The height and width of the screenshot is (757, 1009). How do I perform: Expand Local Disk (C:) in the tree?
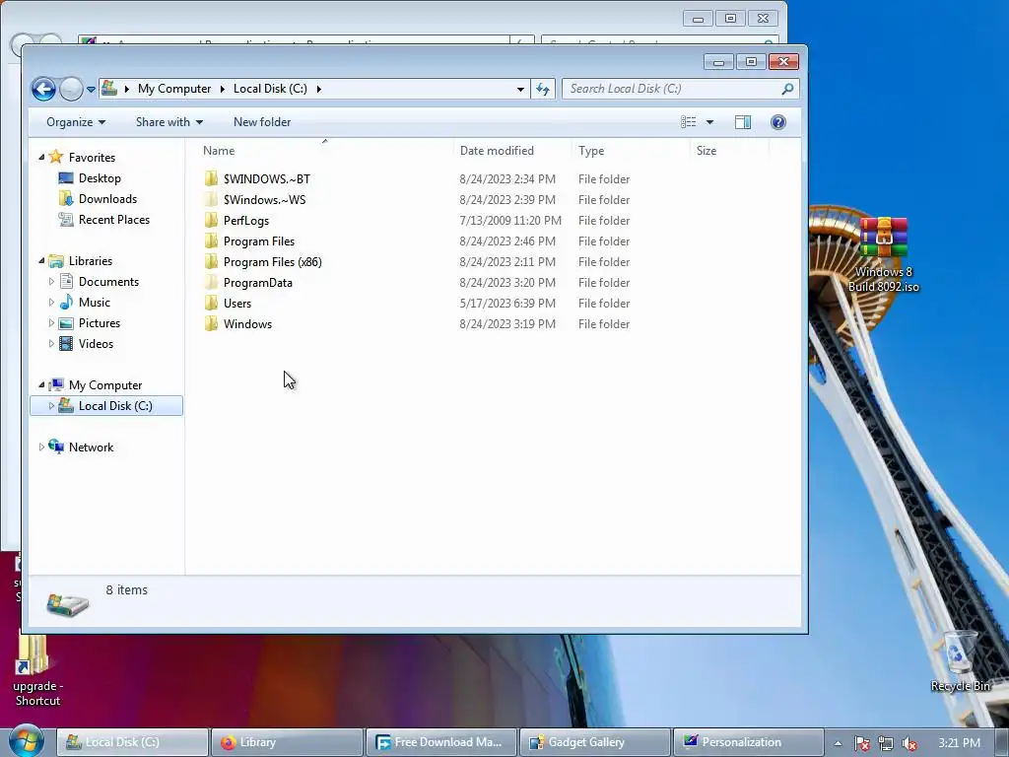pos(51,405)
